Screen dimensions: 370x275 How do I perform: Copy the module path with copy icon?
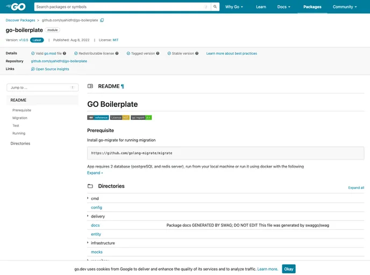(102, 20)
